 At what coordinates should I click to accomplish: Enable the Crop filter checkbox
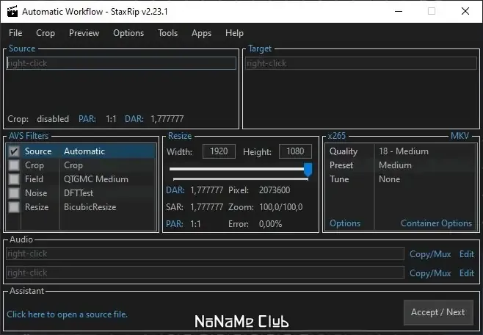click(x=14, y=165)
